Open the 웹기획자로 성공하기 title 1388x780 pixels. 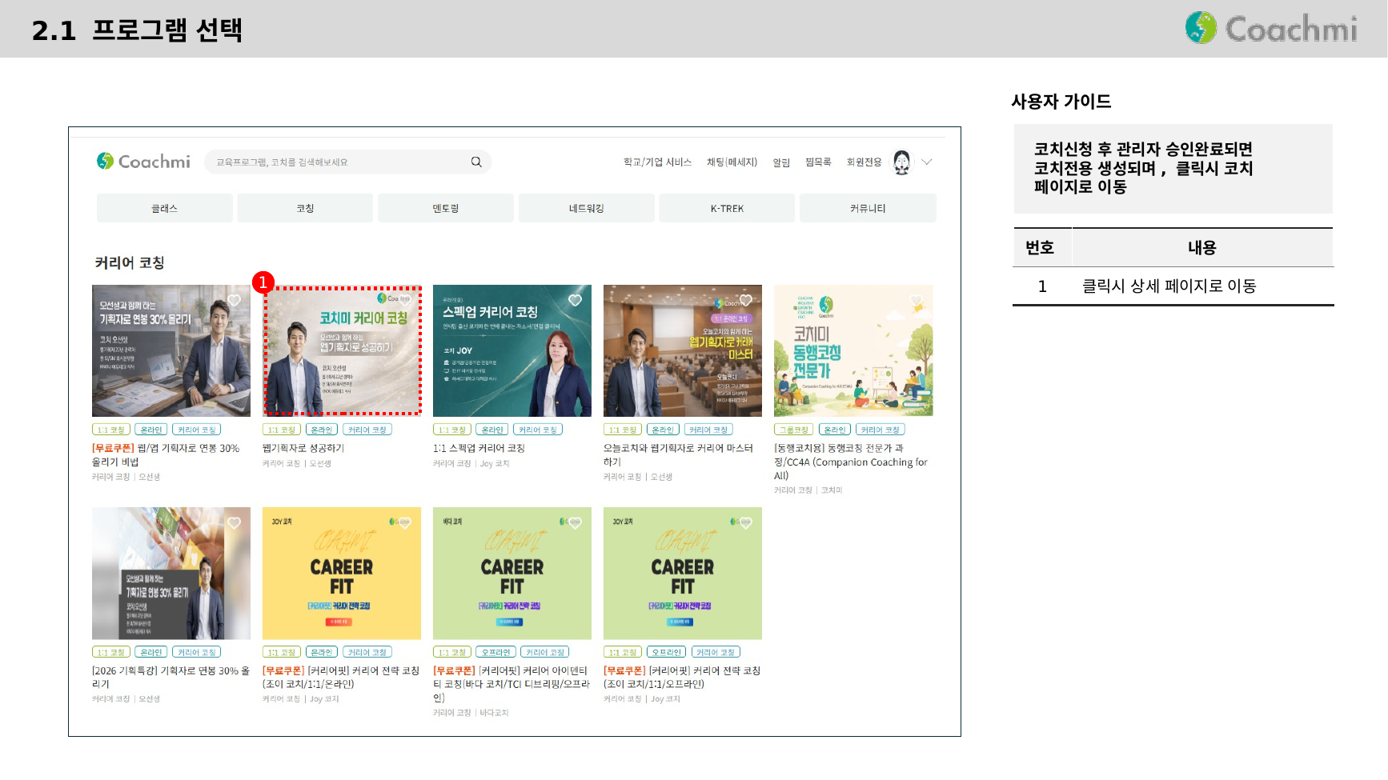point(303,448)
